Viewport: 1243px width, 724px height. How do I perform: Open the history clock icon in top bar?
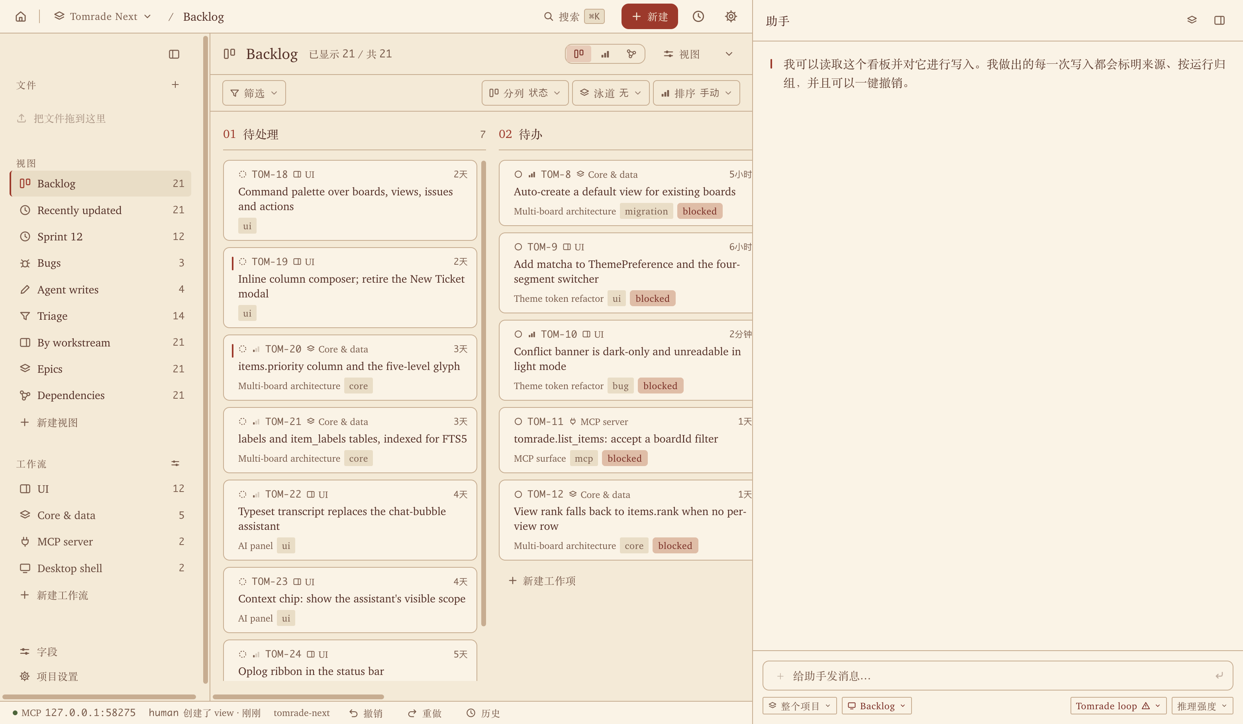coord(698,16)
